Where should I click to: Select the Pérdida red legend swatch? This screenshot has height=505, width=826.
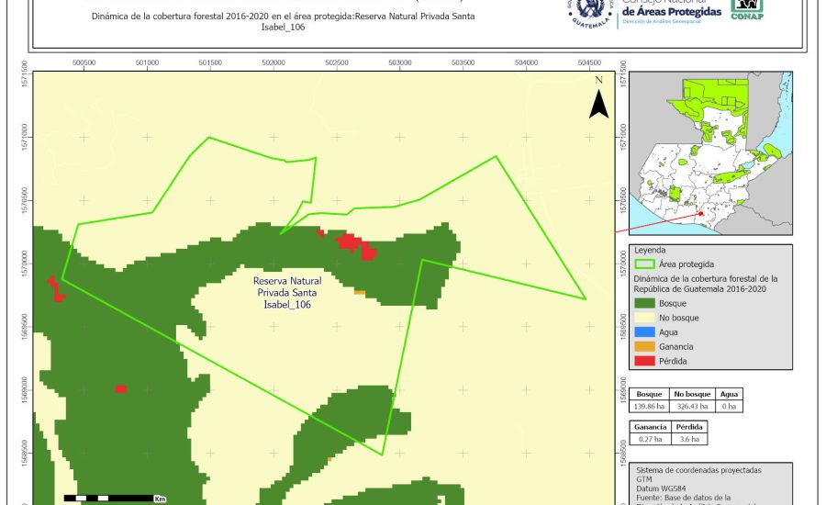tap(646, 361)
